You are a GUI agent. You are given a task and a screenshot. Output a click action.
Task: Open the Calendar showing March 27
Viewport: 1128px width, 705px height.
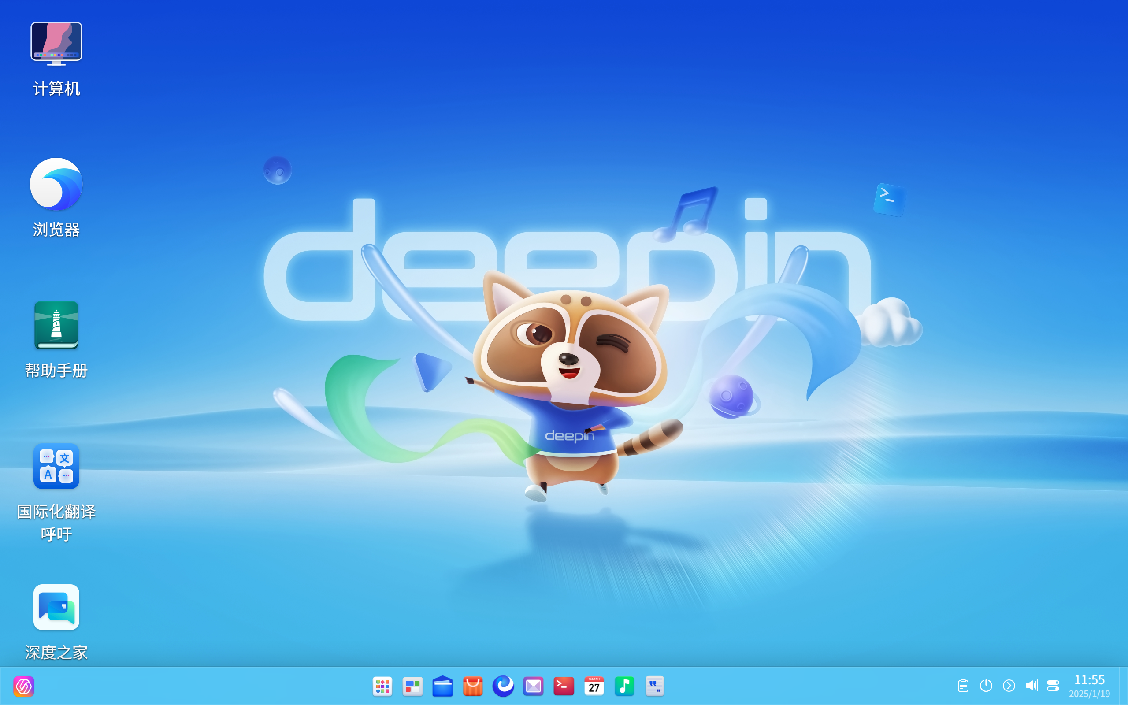click(x=594, y=686)
